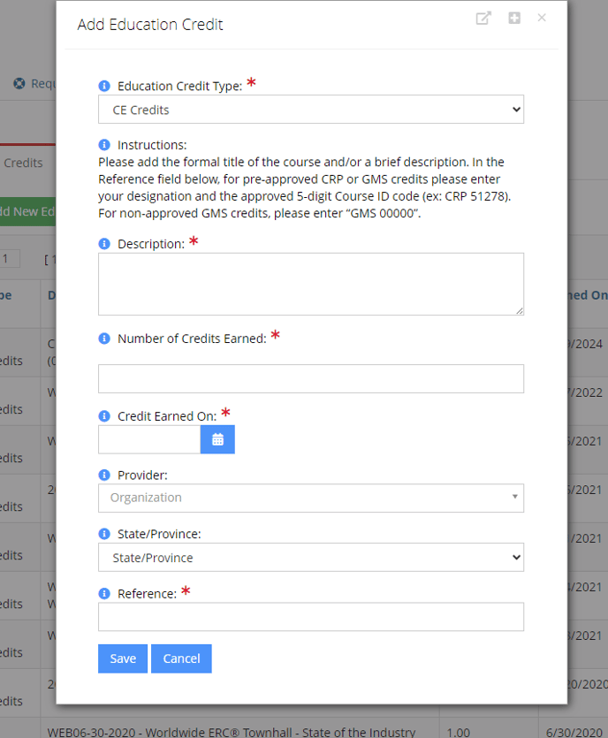Click the info icon beside Education Credit Type
This screenshot has height=738, width=608.
point(104,87)
